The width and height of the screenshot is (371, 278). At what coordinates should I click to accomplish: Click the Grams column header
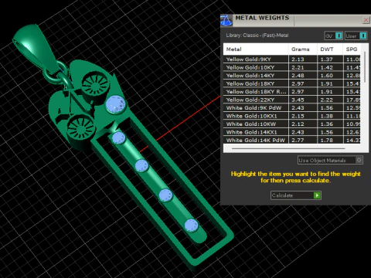click(x=303, y=49)
